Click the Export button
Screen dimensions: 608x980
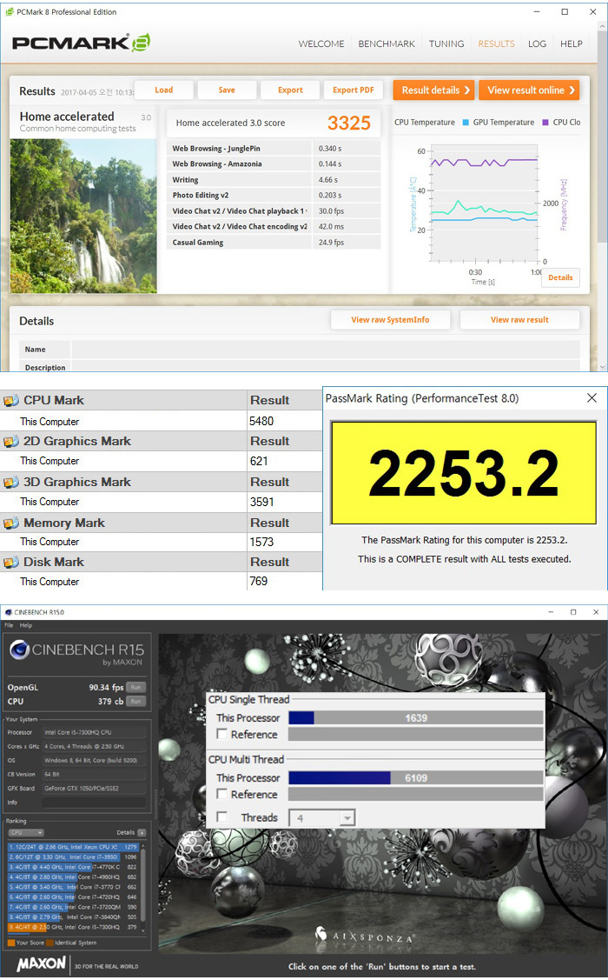coord(290,90)
